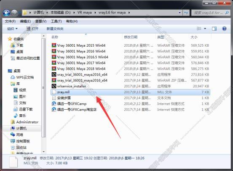
Task: Select 迅雷下载 in sidebar
Action: pos(26,109)
